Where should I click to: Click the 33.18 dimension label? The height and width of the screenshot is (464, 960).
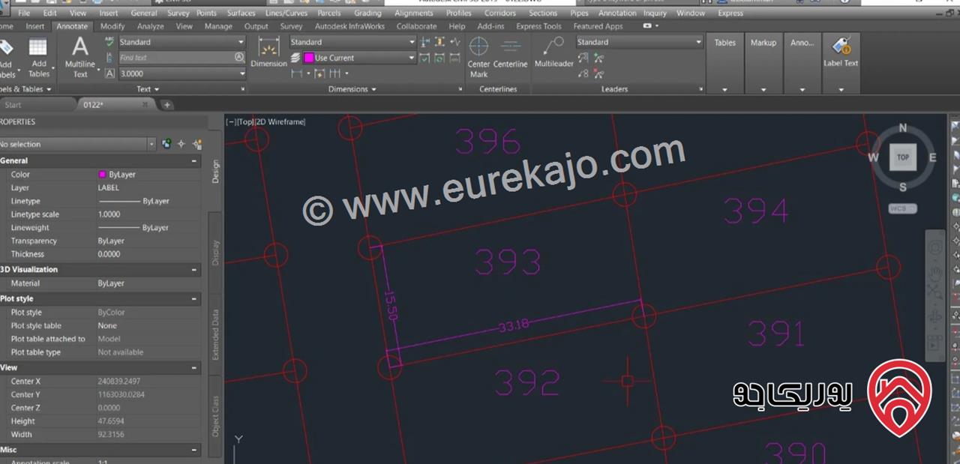[x=514, y=326]
